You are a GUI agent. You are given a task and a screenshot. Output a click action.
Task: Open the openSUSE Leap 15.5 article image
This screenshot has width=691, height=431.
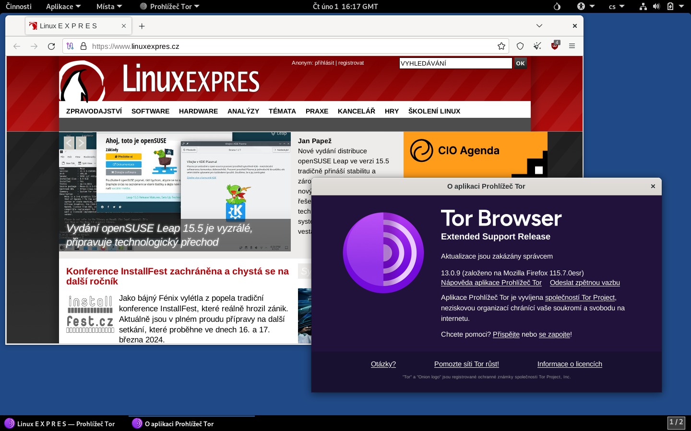click(175, 192)
